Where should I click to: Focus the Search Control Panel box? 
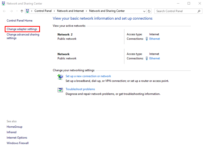[176, 11]
